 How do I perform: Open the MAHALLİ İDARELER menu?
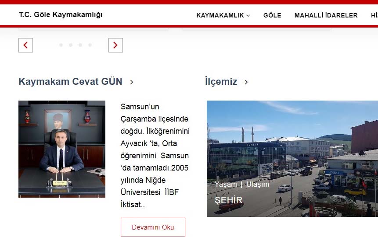(326, 15)
